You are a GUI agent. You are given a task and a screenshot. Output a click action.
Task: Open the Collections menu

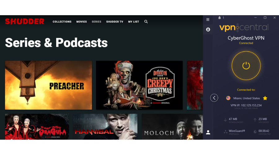coord(62,22)
